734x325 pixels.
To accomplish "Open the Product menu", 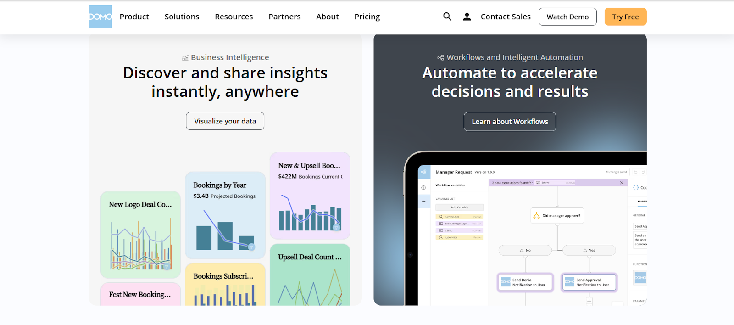I will point(134,17).
